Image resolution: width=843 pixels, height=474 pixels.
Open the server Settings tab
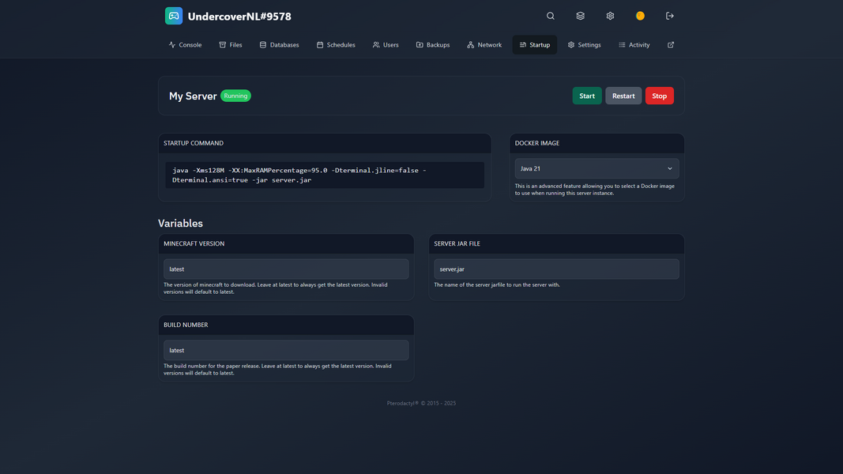pyautogui.click(x=585, y=44)
